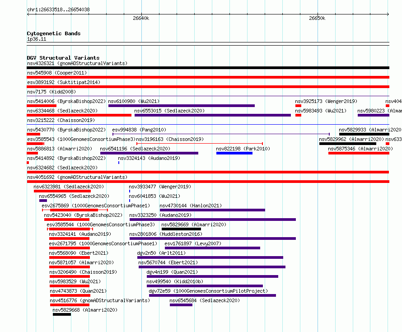Select nsv5829669 (Almarri2020) label
The width and height of the screenshot is (402, 332).
(x=194, y=224)
